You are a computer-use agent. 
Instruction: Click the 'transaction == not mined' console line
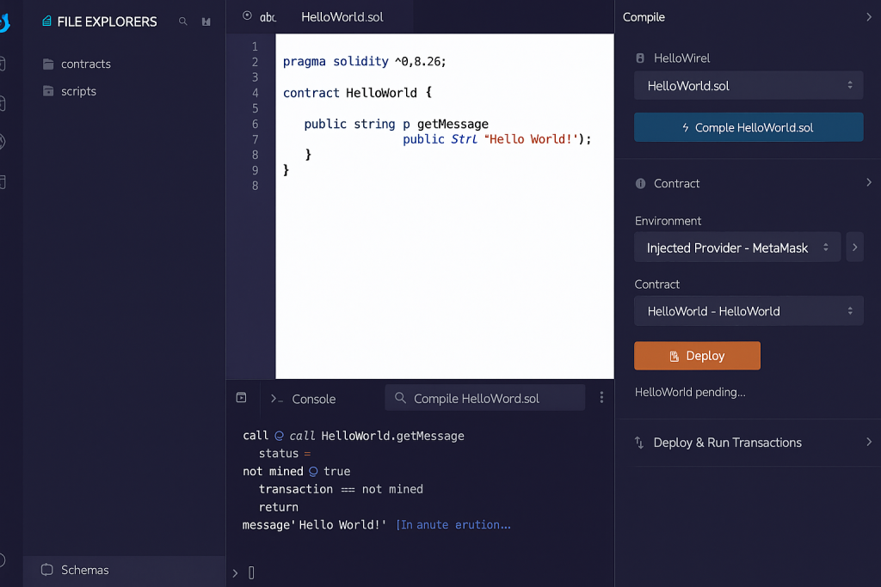[x=341, y=489]
